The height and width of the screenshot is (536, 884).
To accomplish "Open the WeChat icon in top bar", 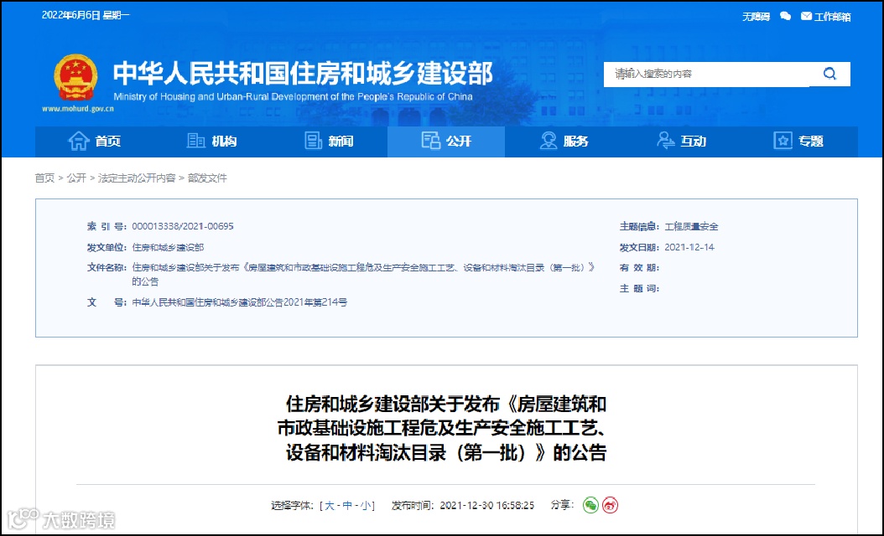I will (x=785, y=16).
